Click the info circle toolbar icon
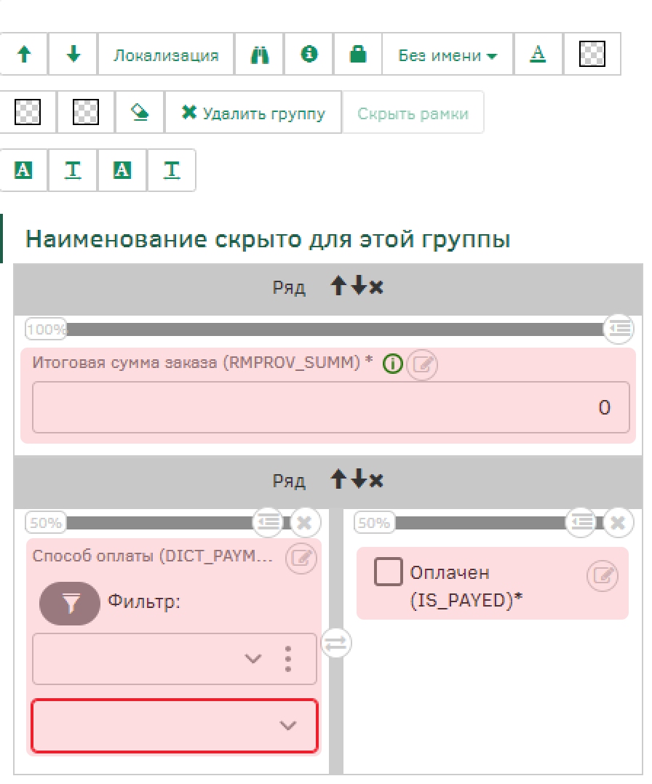This screenshot has width=652, height=784. click(309, 55)
